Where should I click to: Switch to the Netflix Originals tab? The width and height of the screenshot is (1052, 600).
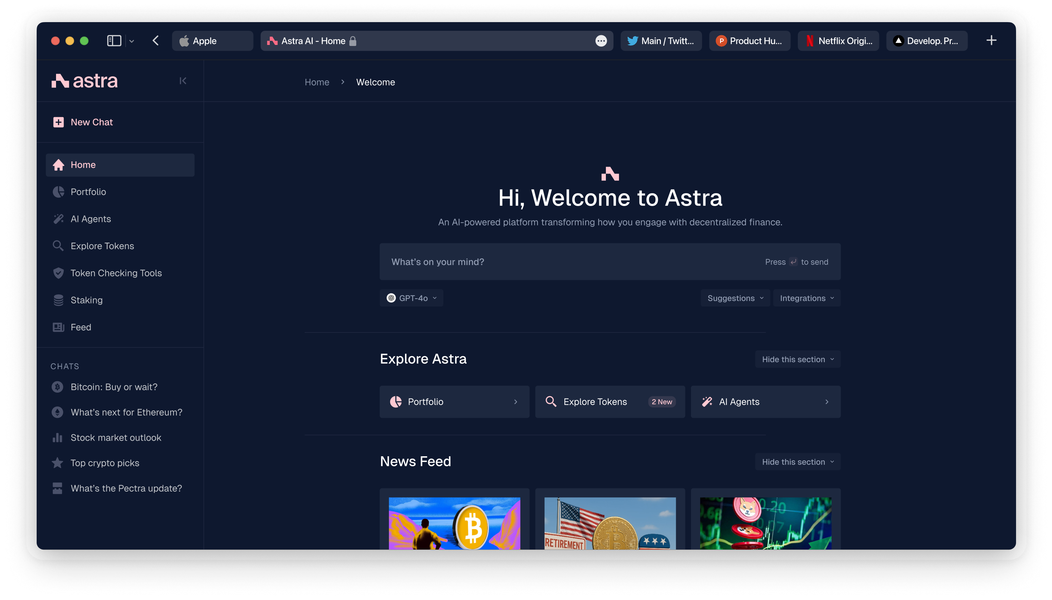[838, 41]
